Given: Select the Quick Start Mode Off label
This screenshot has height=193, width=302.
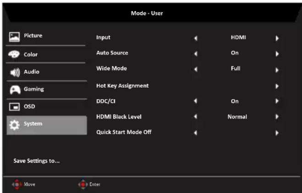Looking at the screenshot, I should point(124,132).
